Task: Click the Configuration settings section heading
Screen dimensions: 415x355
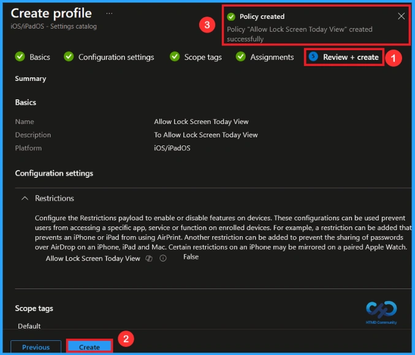Action: click(54, 173)
